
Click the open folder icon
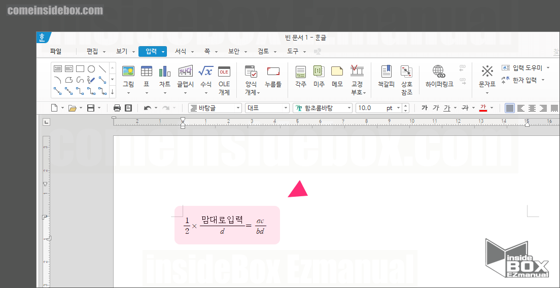tap(73, 108)
